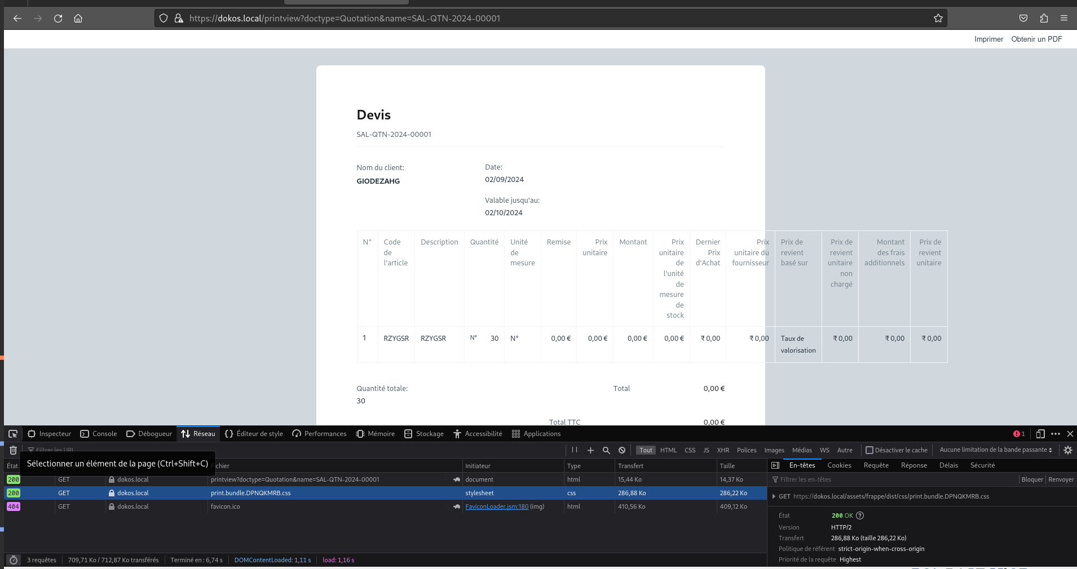Open bandwidth throttling dropdown
The height and width of the screenshot is (569, 1077).
coord(996,450)
